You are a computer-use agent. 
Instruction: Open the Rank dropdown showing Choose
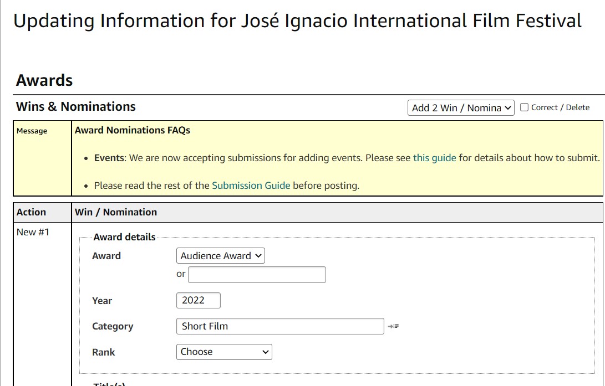click(223, 352)
